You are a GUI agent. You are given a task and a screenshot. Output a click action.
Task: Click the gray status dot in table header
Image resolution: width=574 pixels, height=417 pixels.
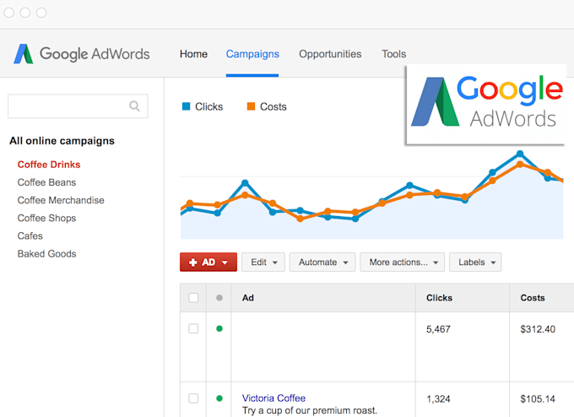coord(219,298)
